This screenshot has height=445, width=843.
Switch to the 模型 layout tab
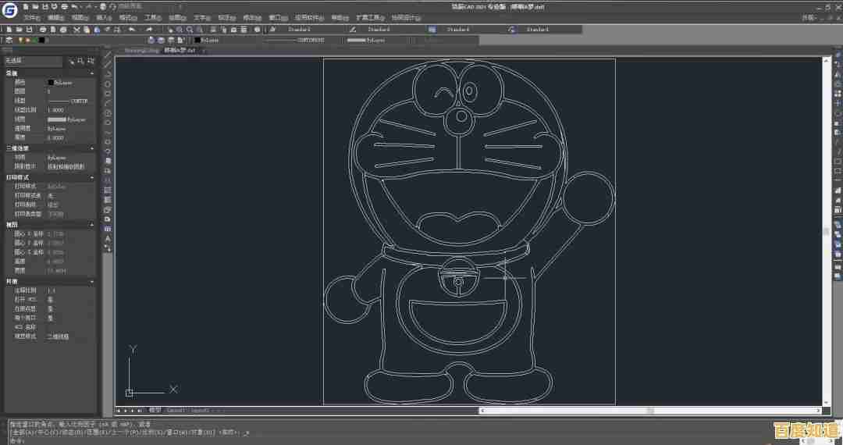click(155, 410)
